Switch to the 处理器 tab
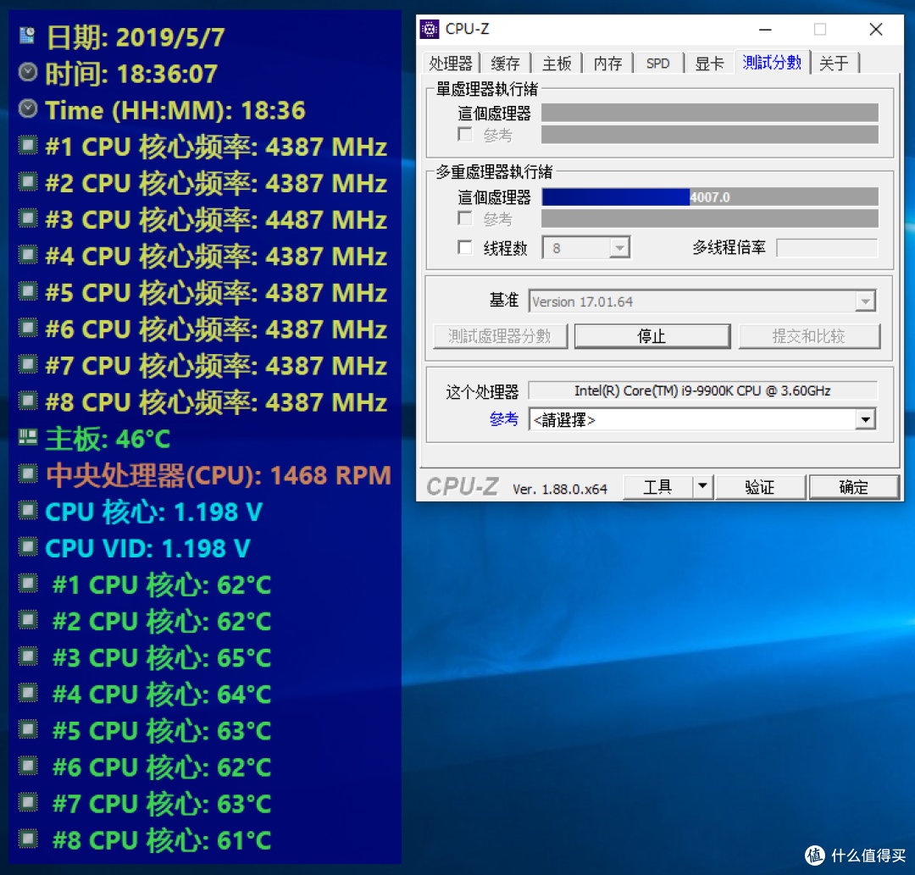 pyautogui.click(x=451, y=63)
